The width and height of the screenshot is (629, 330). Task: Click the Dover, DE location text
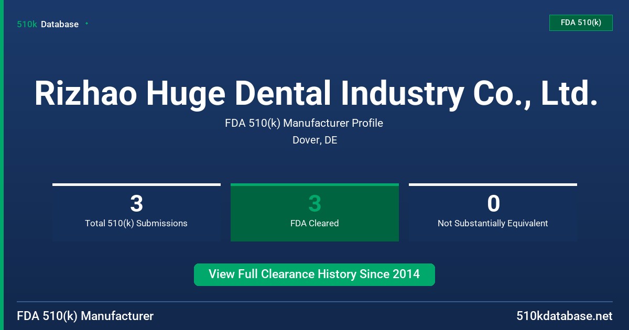314,140
